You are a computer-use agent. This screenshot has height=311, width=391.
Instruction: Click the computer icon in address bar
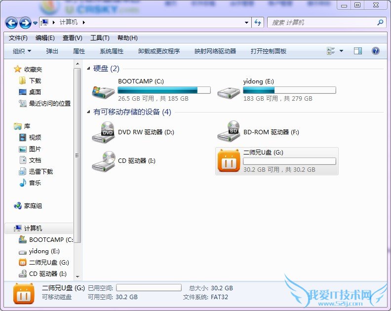44,22
